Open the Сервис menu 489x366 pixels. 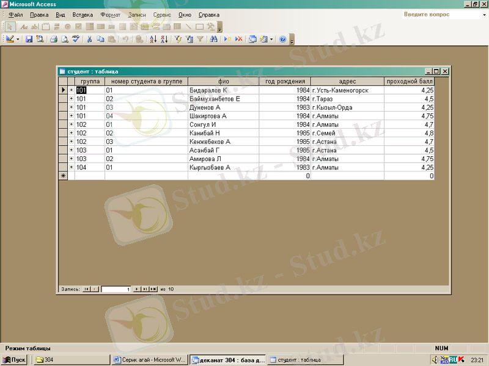(x=162, y=14)
